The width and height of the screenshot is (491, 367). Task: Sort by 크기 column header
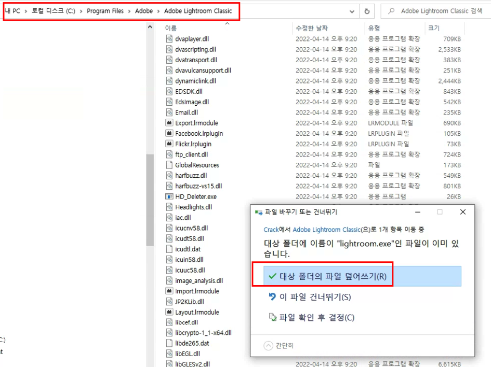[434, 28]
